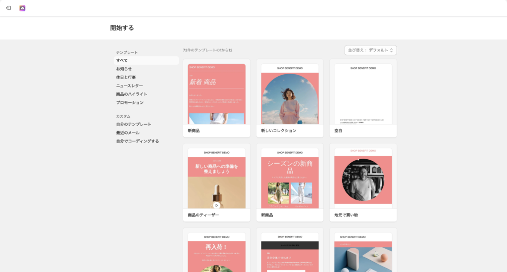The height and width of the screenshot is (272, 507).
Task: Click the 新しいコレクション card label
Action: [279, 131]
